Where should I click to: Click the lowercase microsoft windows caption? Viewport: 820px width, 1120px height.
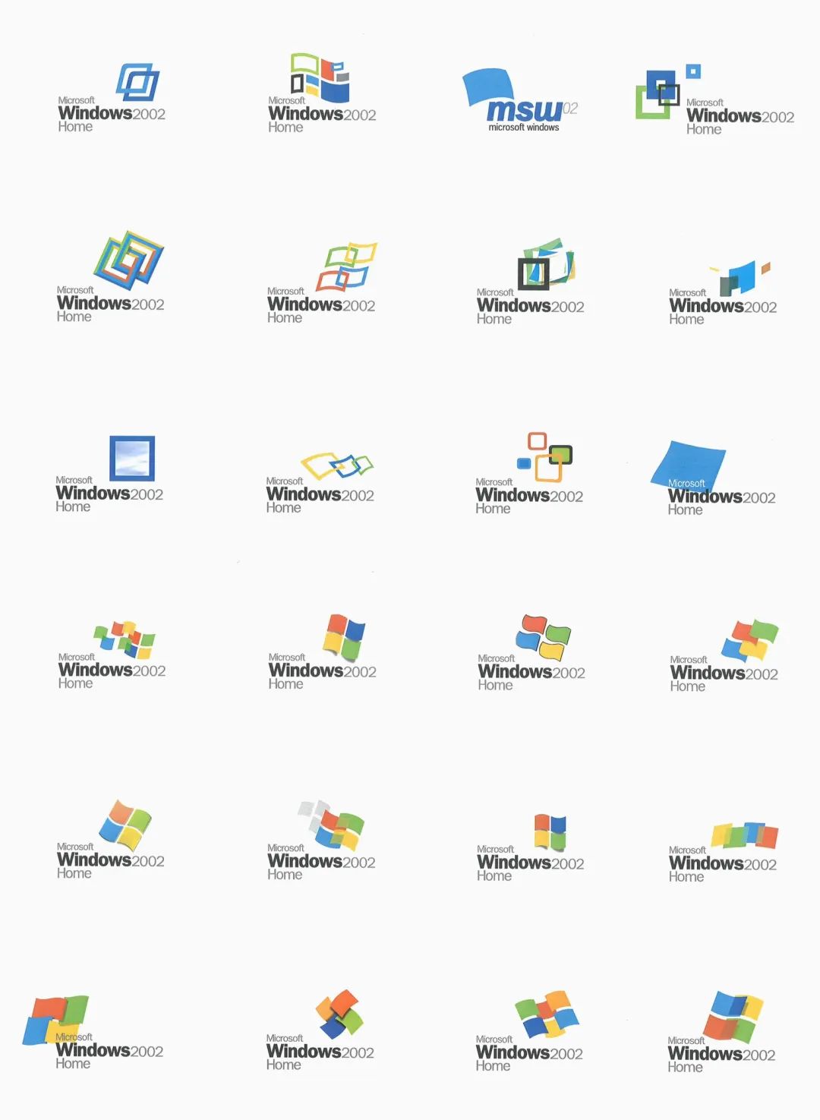click(x=524, y=128)
